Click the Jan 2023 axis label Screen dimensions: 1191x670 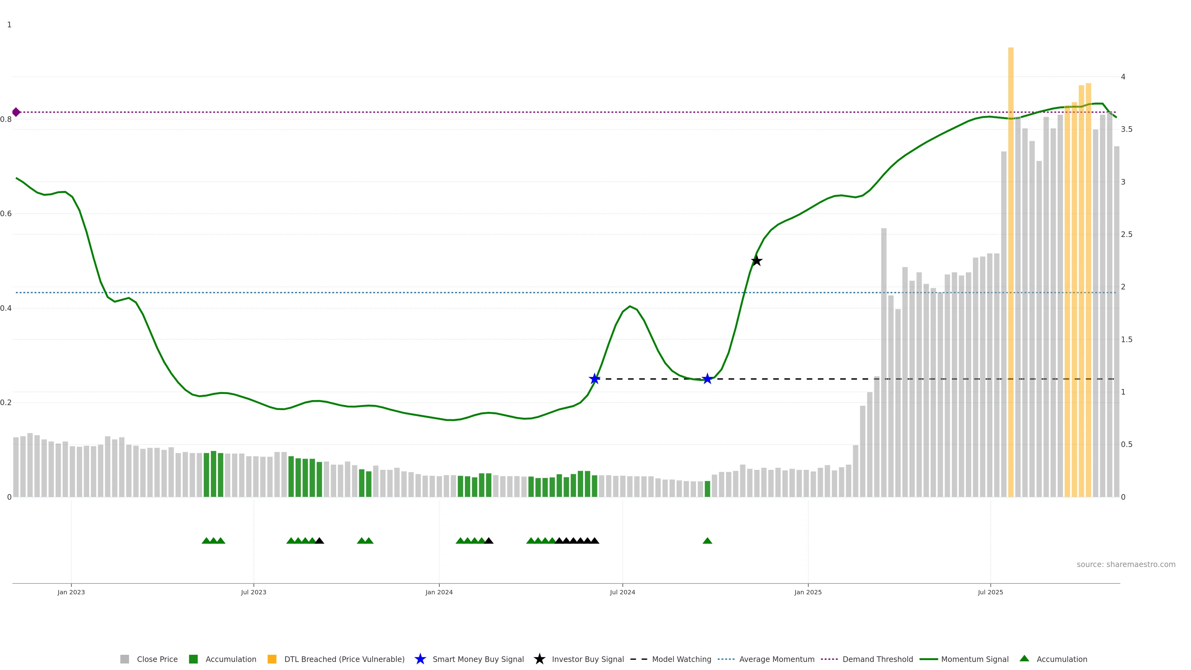click(71, 592)
